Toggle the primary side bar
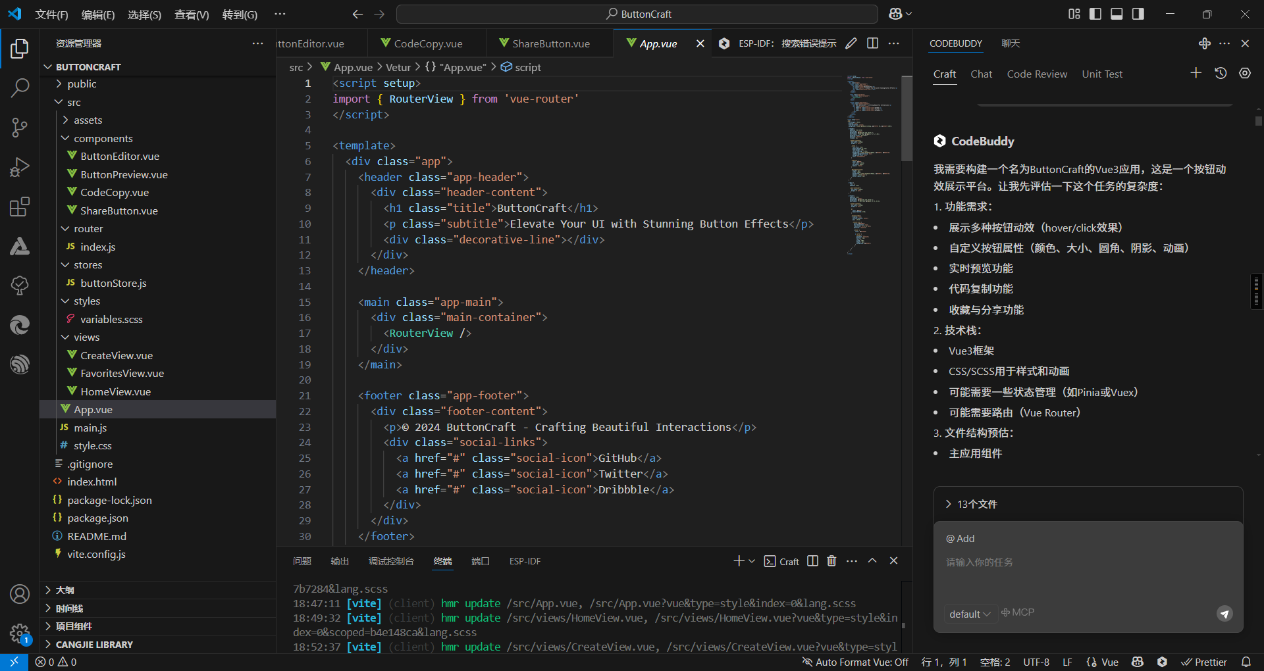The image size is (1264, 671). (1095, 14)
